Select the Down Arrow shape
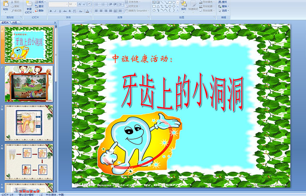Screen dimensions: 306x196 coord(174,7)
